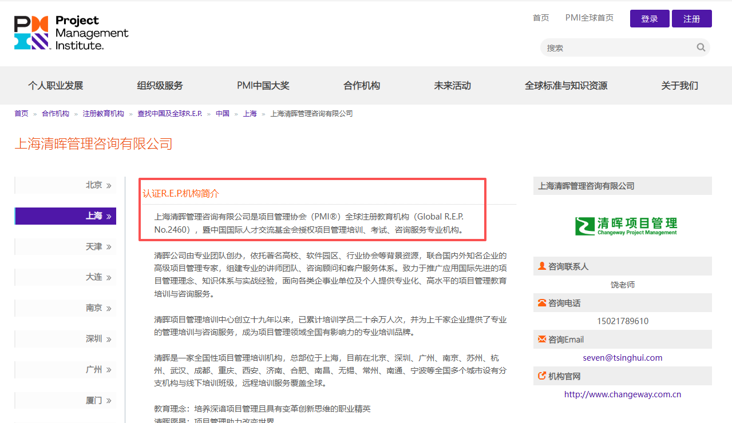Click the 教育理念 paragraph line
The width and height of the screenshot is (732, 423).
(262, 409)
